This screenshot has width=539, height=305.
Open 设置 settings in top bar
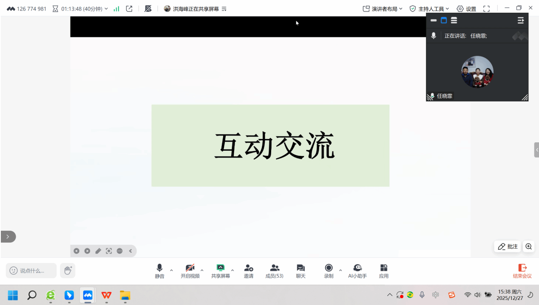466,8
